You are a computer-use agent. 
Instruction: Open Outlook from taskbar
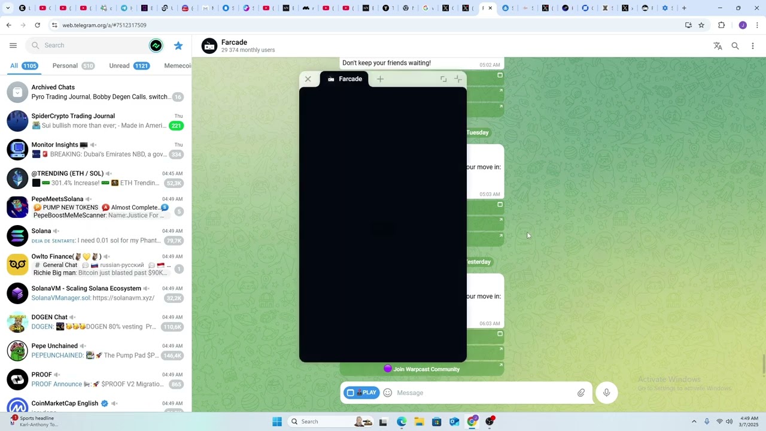[x=454, y=421]
